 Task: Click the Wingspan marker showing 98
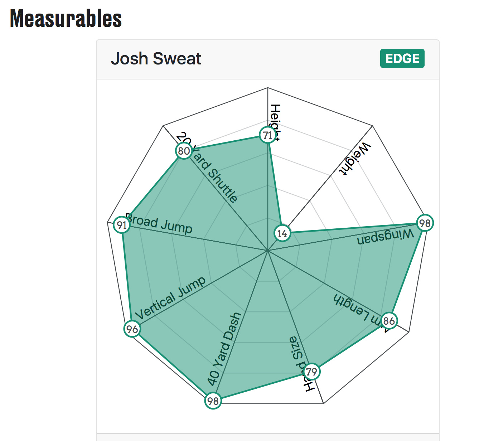coord(425,223)
